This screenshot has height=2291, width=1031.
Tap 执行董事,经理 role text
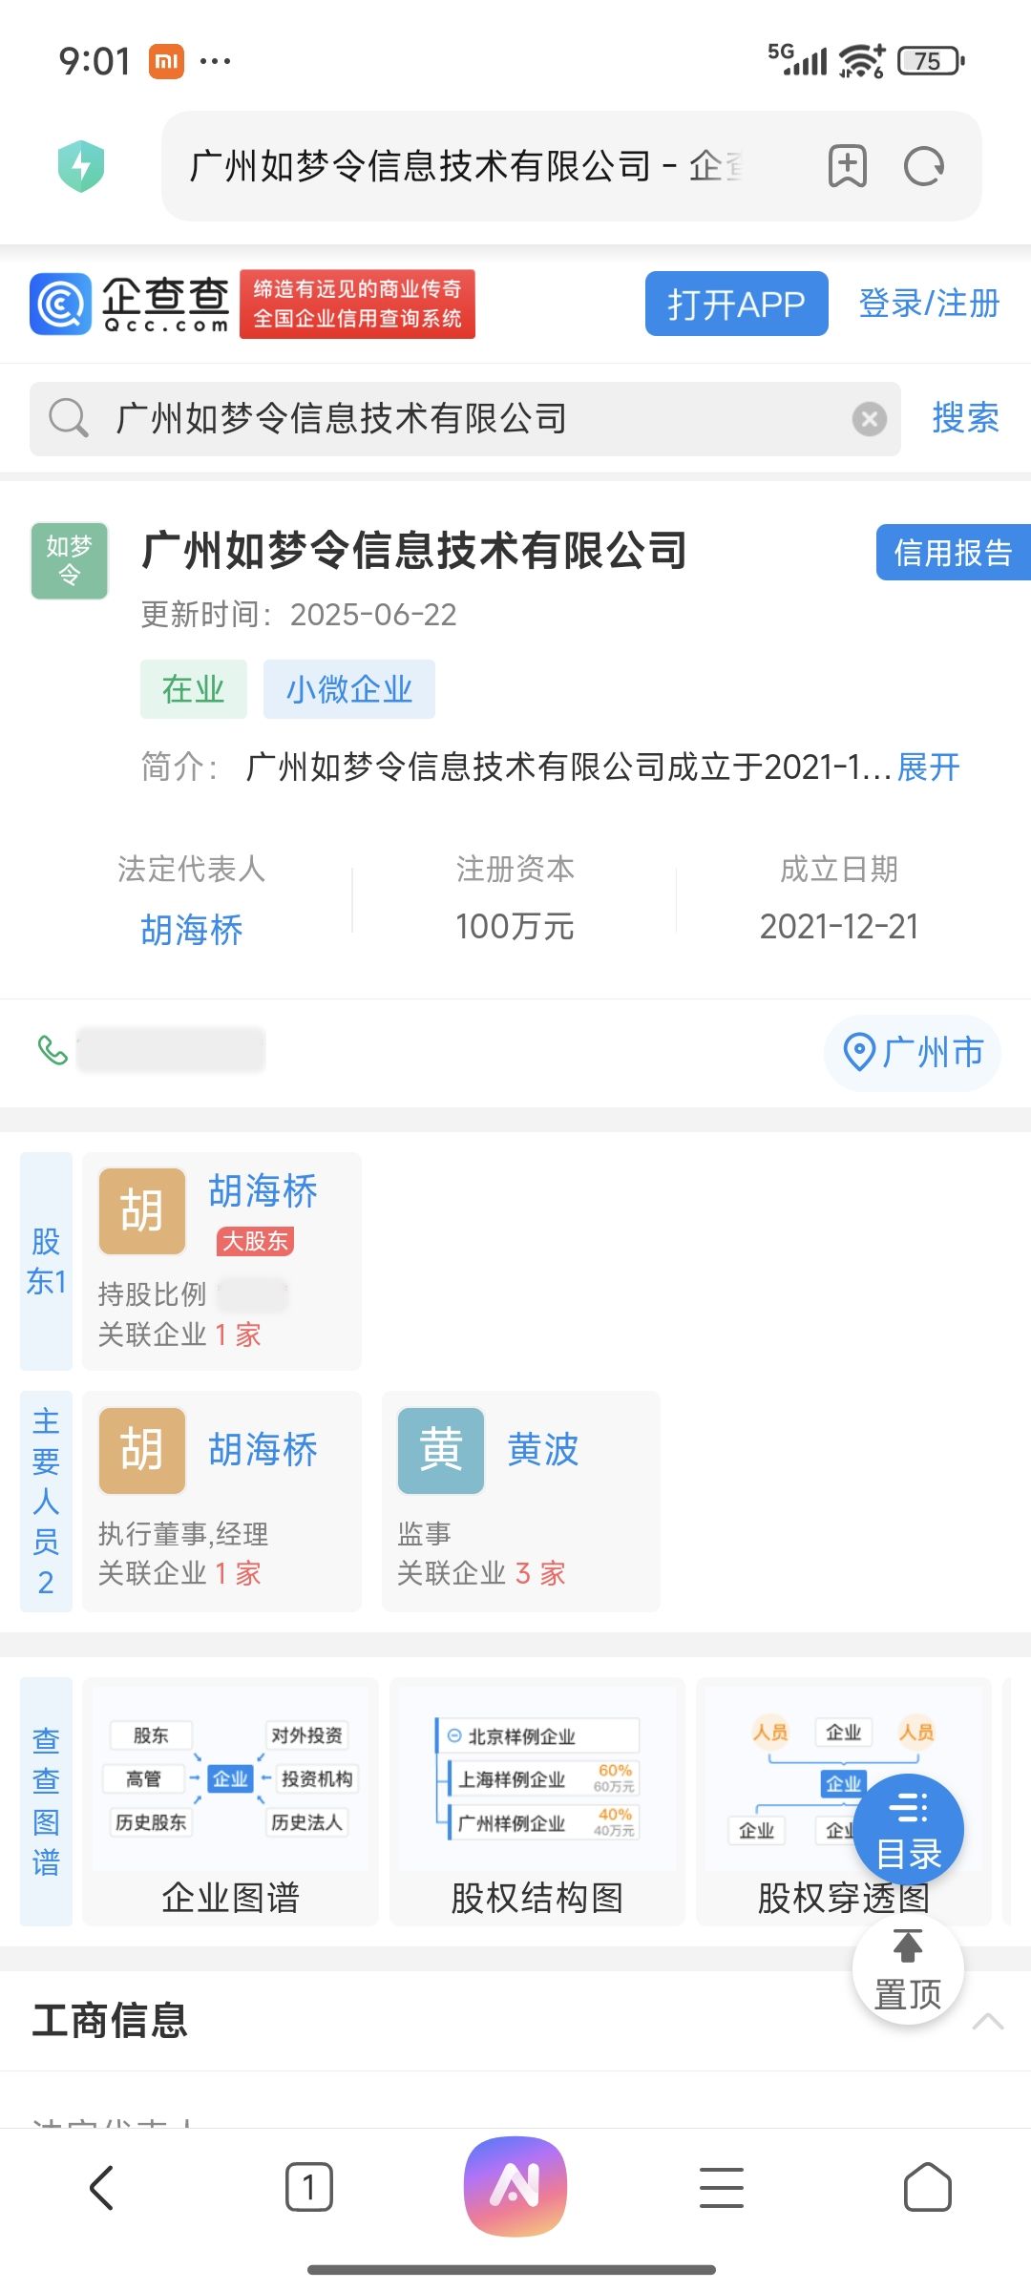183,1533
